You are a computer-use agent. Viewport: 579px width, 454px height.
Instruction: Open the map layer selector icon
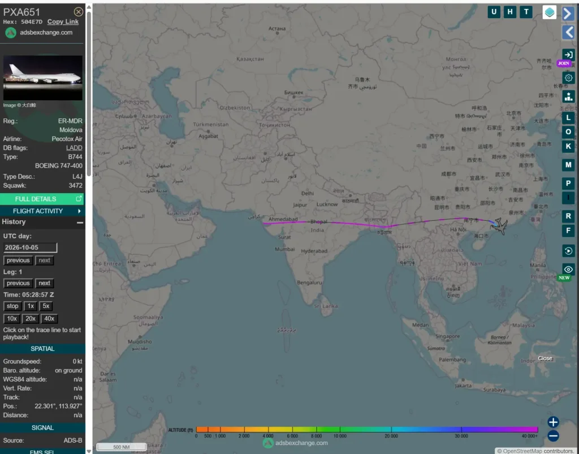pos(549,12)
